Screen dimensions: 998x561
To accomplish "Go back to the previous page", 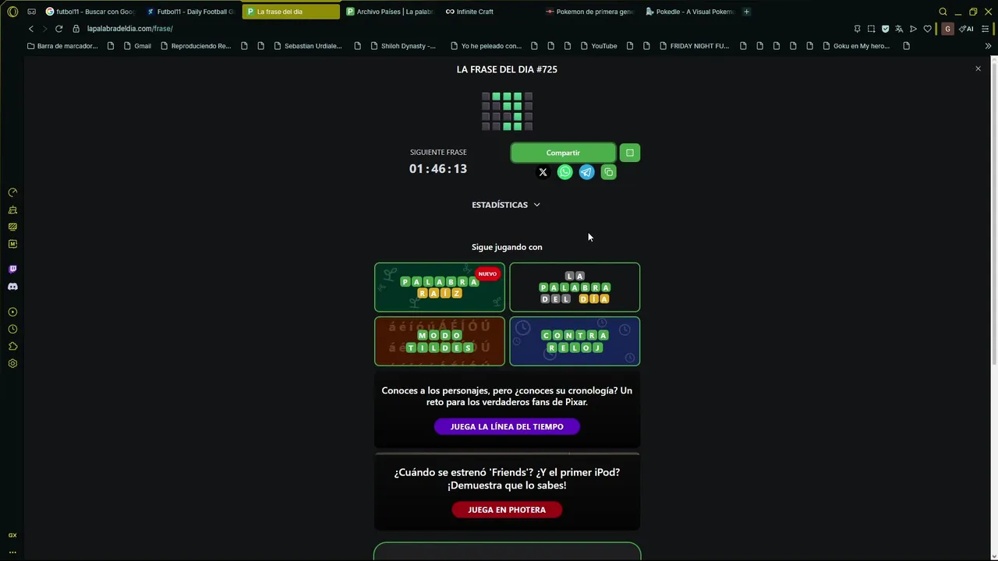I will pos(31,29).
